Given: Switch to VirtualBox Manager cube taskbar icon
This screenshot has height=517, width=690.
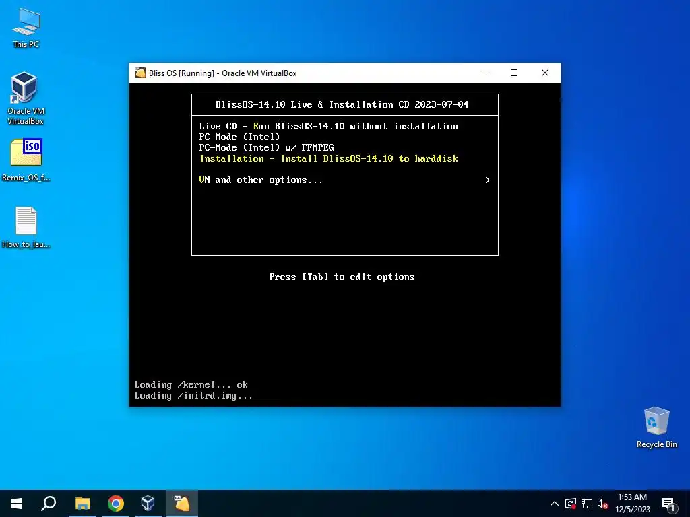Looking at the screenshot, I should [148, 504].
